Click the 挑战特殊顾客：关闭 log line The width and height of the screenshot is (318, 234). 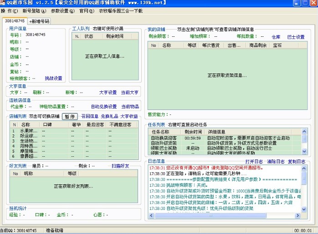point(178,185)
